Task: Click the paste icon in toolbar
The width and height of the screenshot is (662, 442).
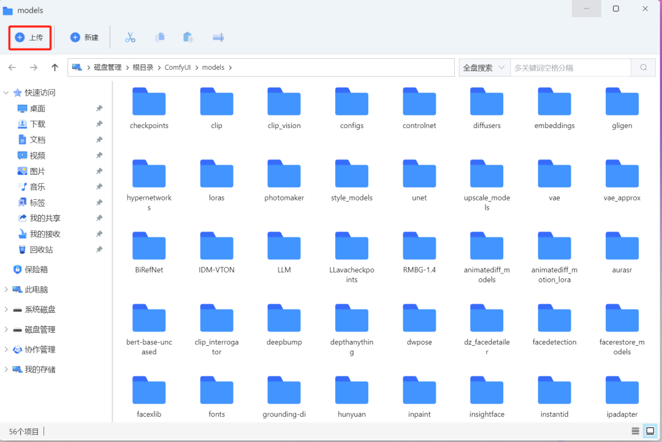Action: click(x=188, y=37)
